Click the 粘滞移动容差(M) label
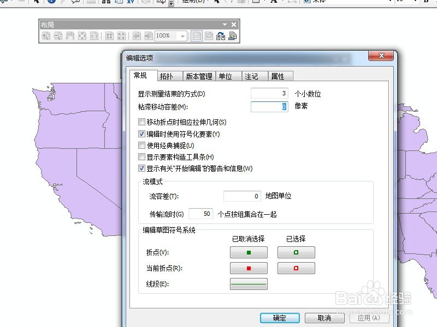 pos(163,107)
